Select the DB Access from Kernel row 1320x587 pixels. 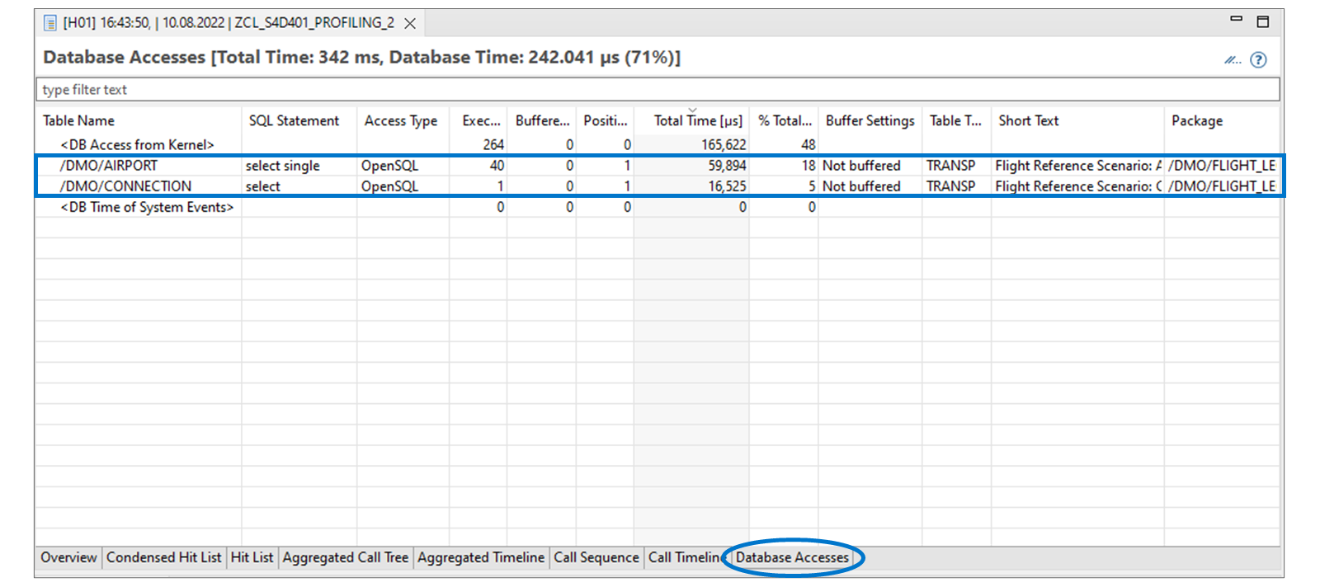(x=658, y=144)
